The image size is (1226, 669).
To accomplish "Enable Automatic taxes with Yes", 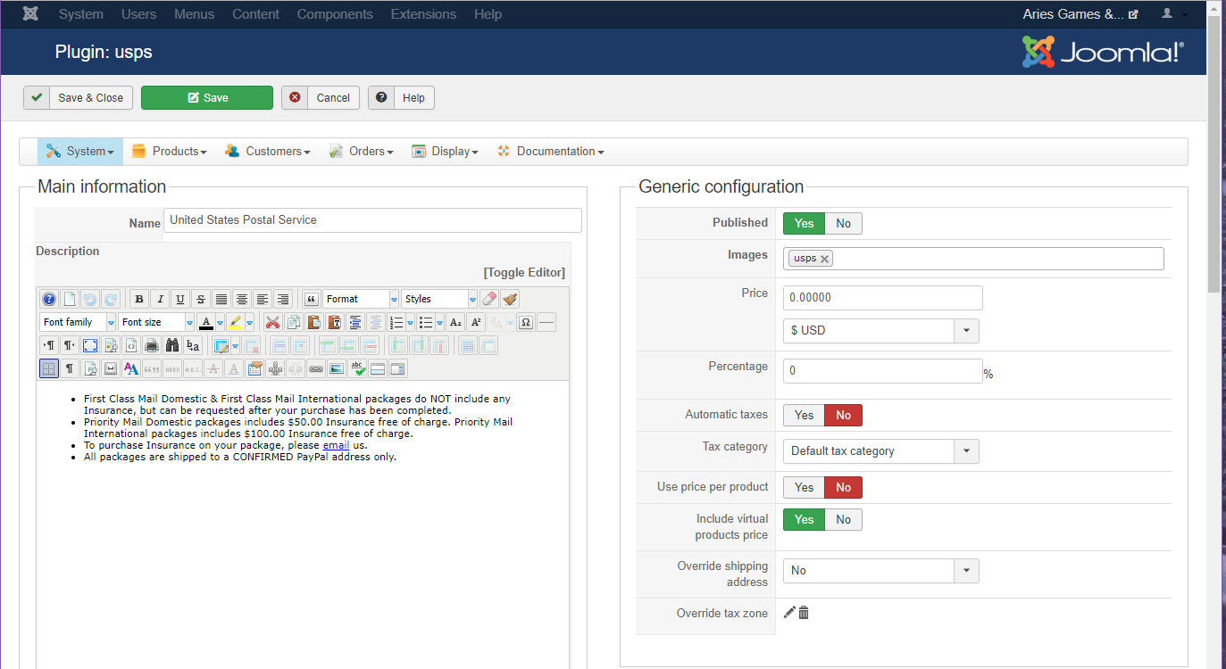I will pos(804,415).
